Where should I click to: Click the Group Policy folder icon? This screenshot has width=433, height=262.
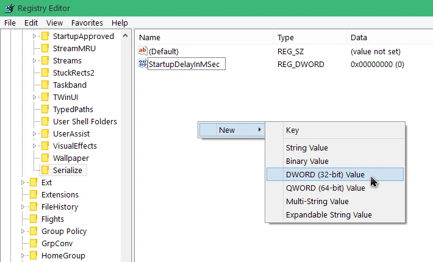click(x=34, y=231)
